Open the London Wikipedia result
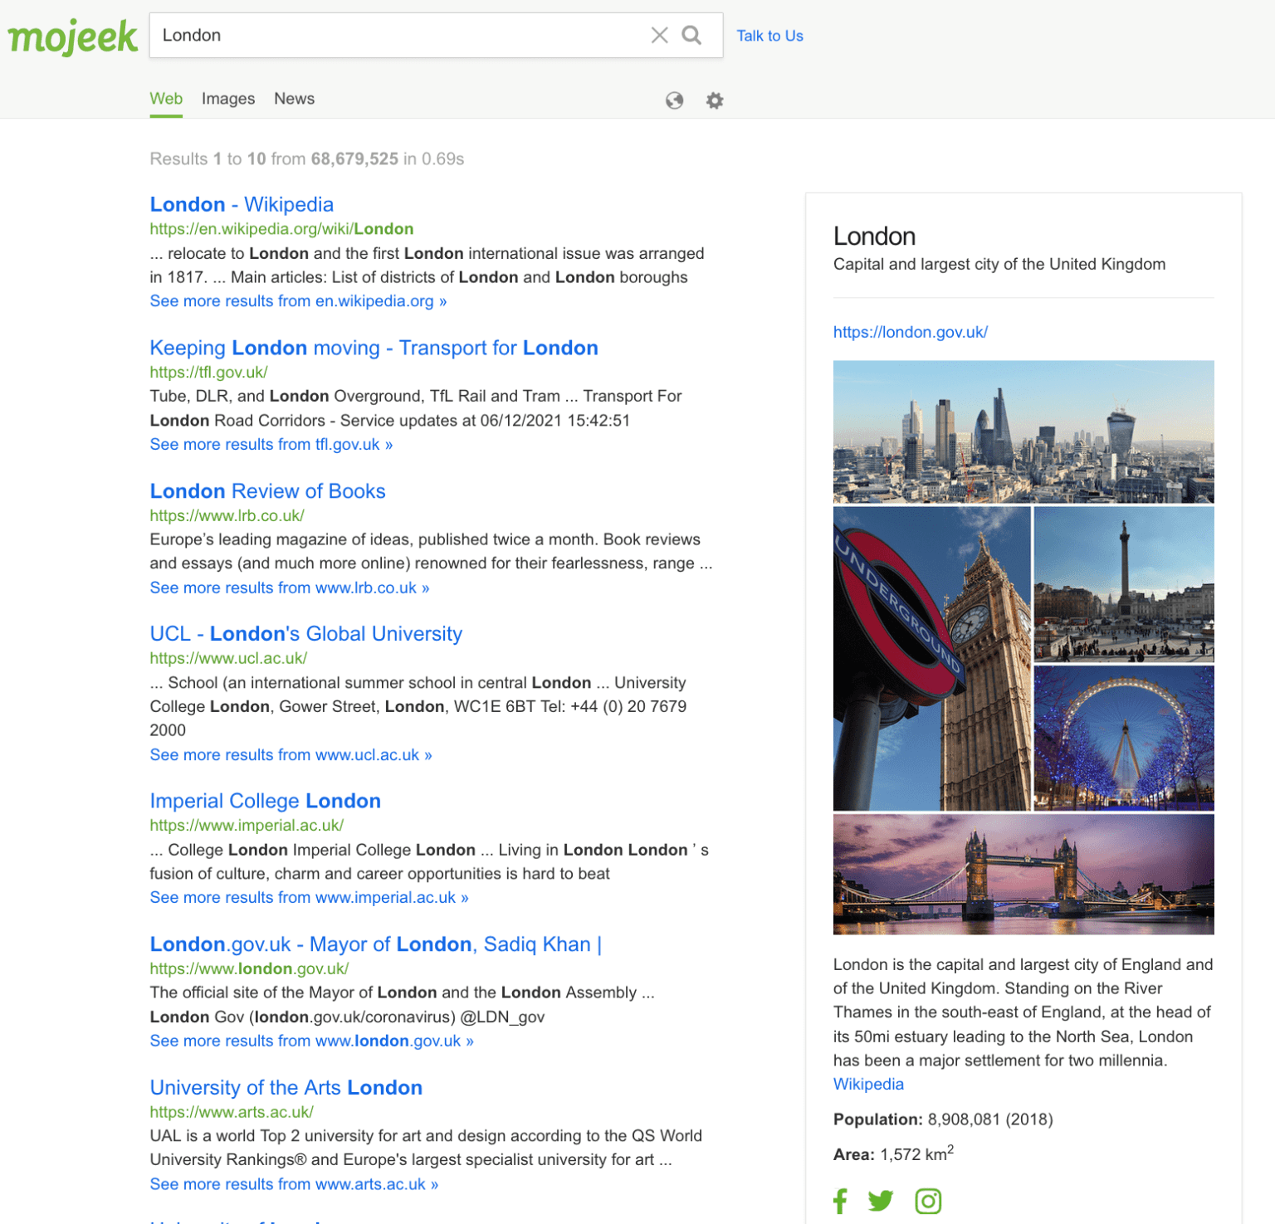Viewport: 1275px width, 1224px height. pos(242,204)
